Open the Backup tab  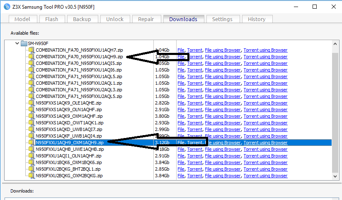tap(82, 19)
